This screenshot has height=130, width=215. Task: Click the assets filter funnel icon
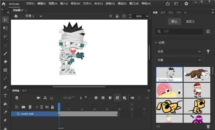pyautogui.click(x=208, y=52)
